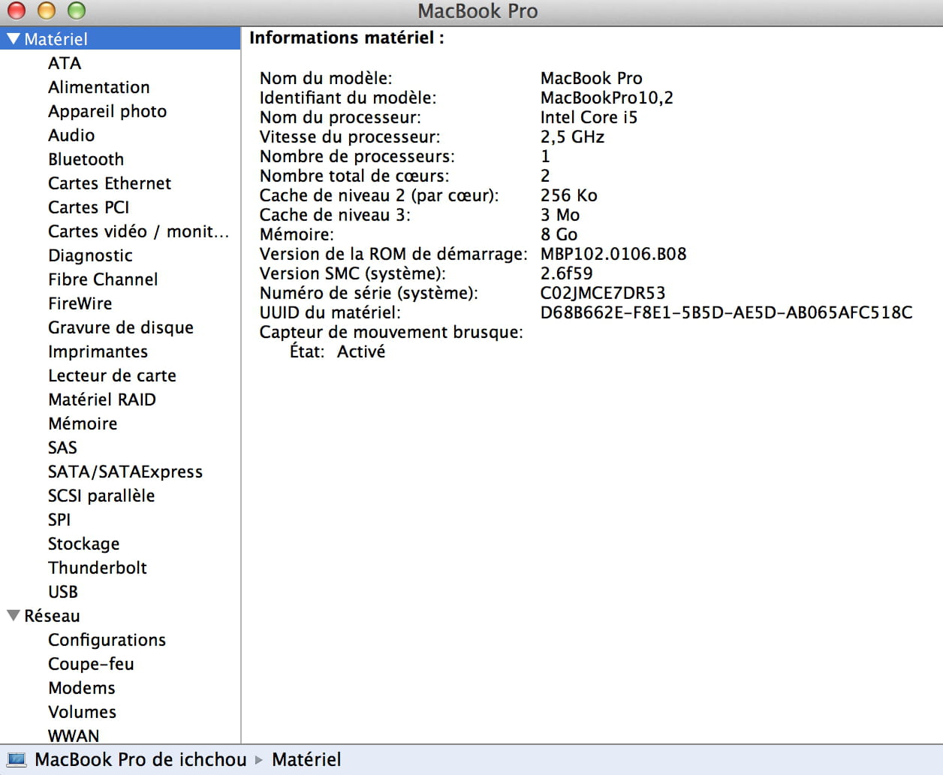This screenshot has height=775, width=943.
Task: Select Stockage in the sidebar
Action: (83, 544)
